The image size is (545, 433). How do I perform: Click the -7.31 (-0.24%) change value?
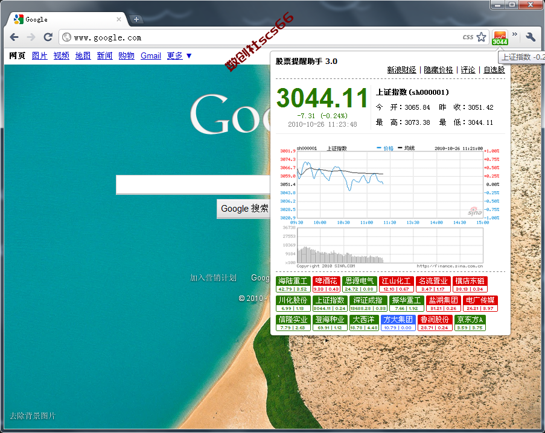click(322, 116)
